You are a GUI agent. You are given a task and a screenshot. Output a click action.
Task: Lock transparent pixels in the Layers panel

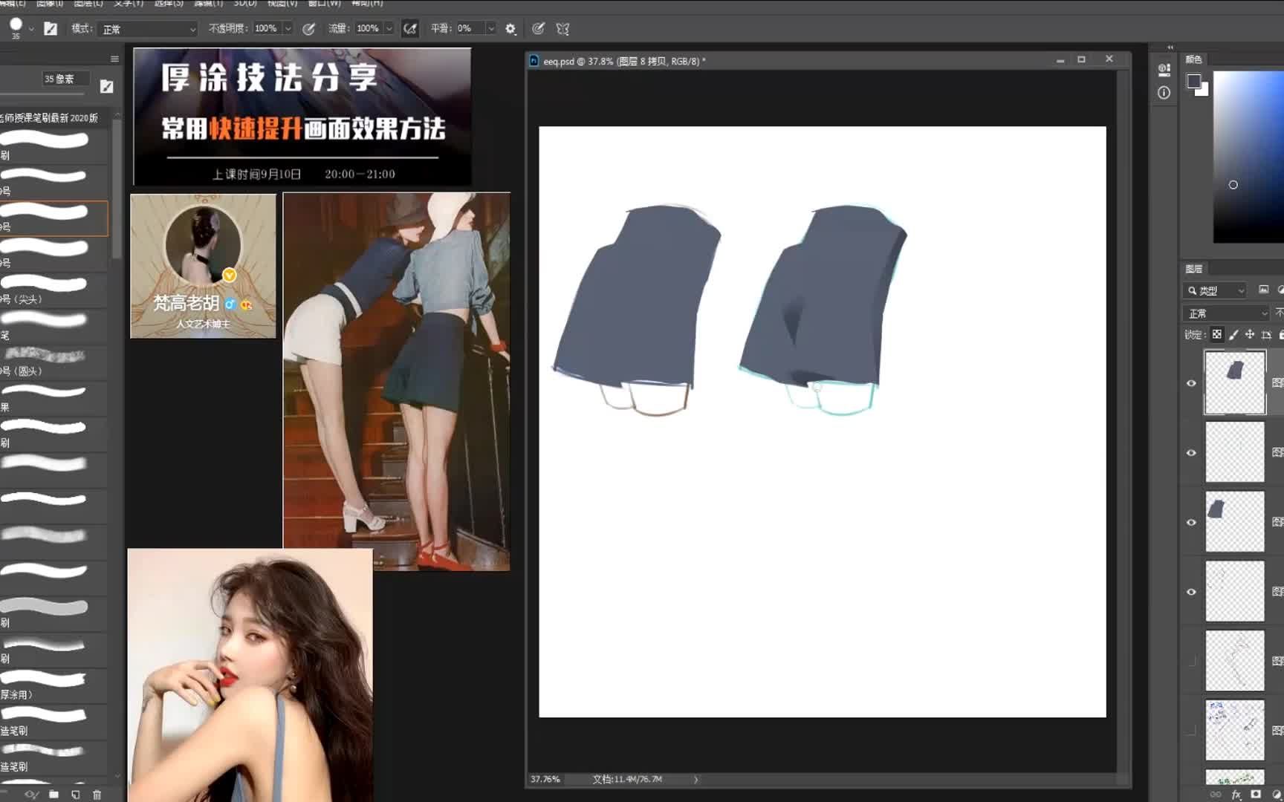1216,334
